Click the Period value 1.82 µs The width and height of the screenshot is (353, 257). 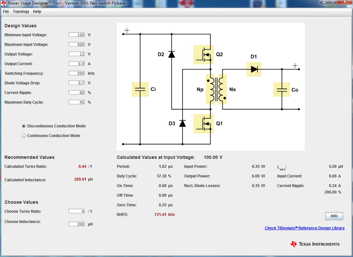(166, 167)
